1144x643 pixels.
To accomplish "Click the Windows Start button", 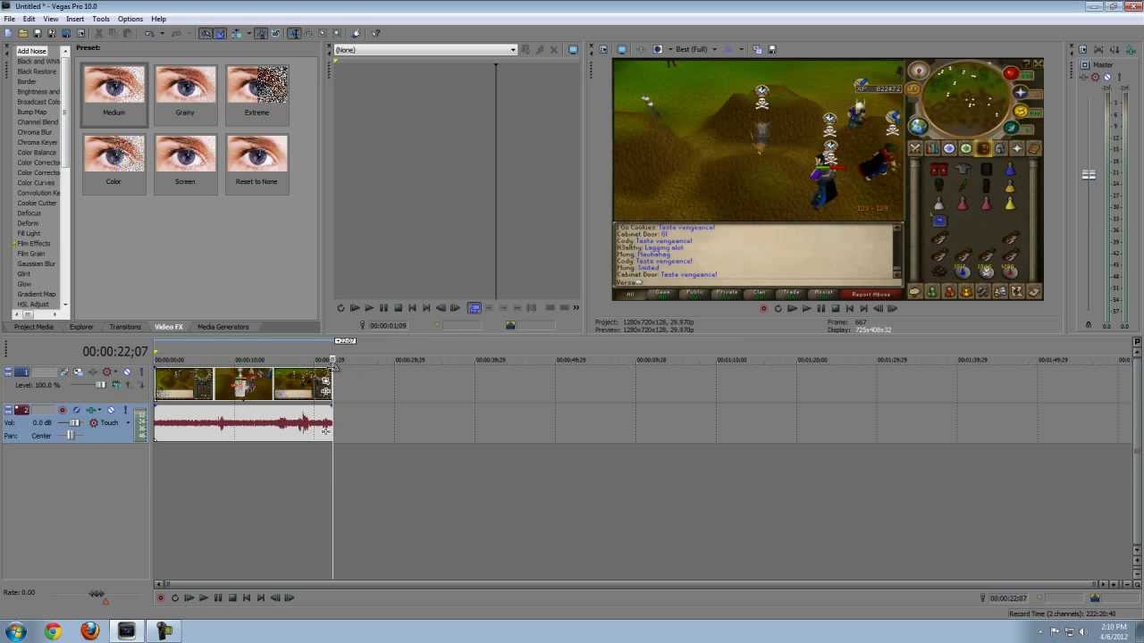I will (16, 631).
